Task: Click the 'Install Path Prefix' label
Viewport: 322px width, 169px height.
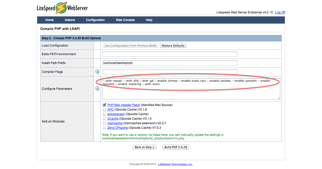Action: (54, 63)
